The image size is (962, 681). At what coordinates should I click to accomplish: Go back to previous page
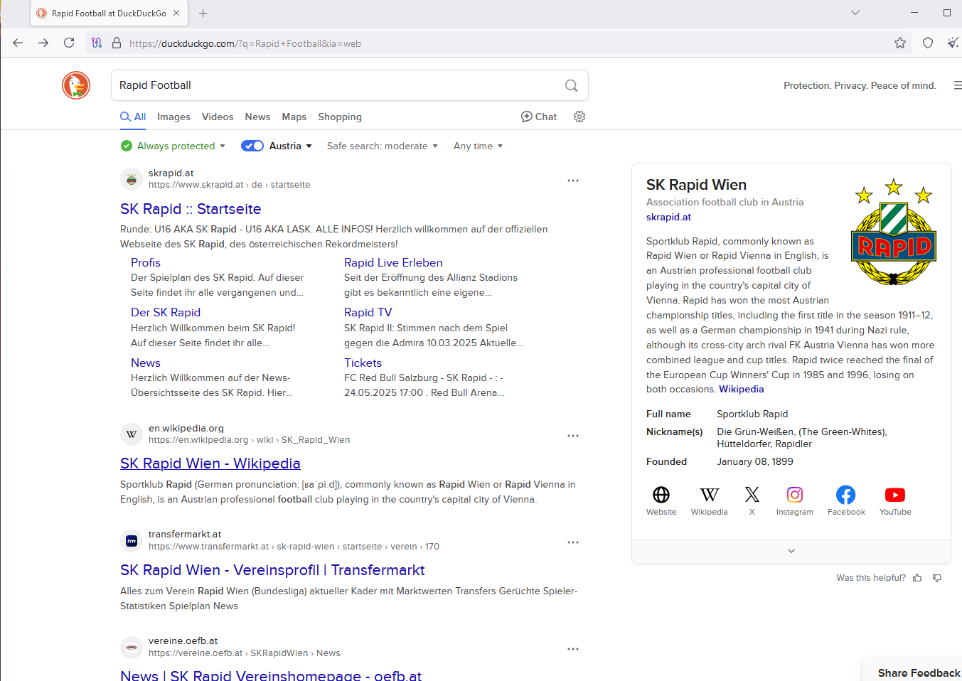[x=18, y=43]
